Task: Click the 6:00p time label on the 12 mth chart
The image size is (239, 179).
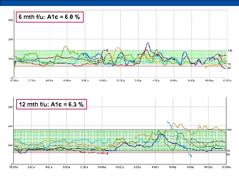Action: tap(173, 167)
